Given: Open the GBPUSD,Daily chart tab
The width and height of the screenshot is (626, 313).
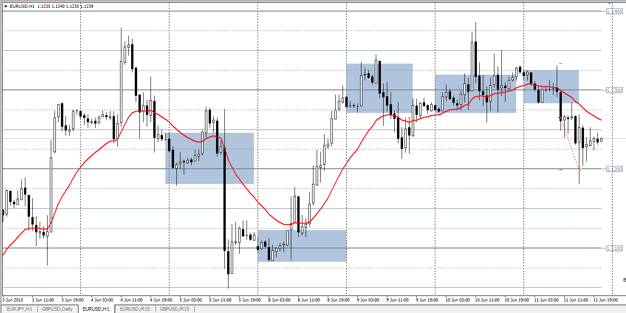Looking at the screenshot, I should pyautogui.click(x=57, y=309).
